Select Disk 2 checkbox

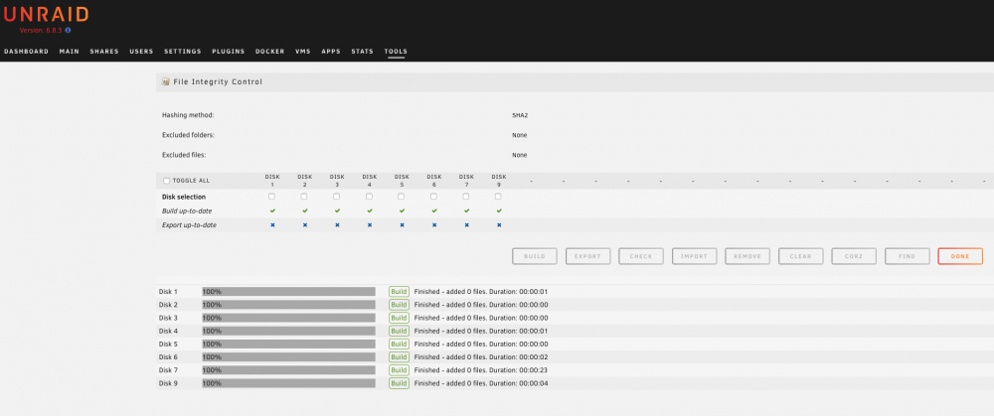click(x=303, y=197)
